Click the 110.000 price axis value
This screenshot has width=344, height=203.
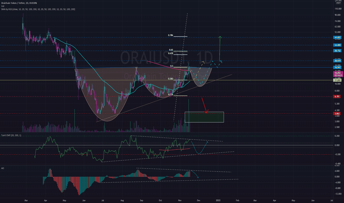(338, 9)
